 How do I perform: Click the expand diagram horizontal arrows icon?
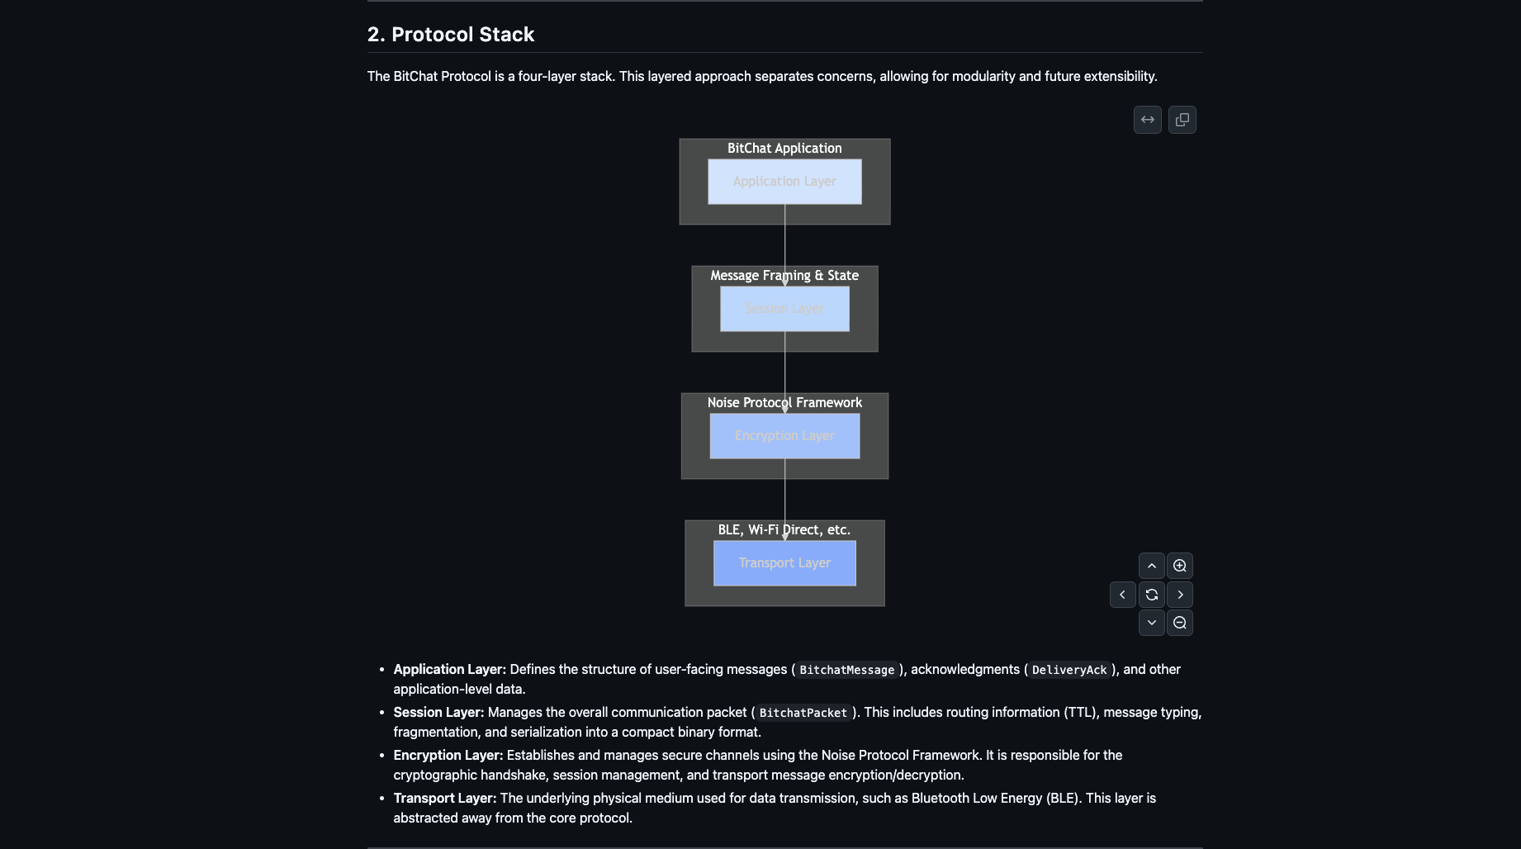pos(1148,120)
